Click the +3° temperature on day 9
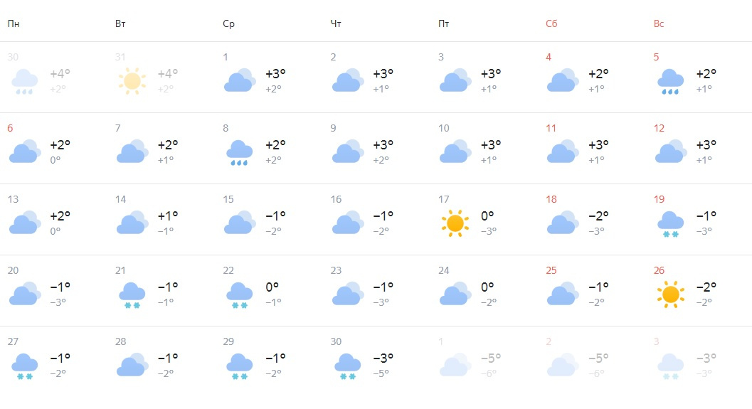 click(x=383, y=144)
